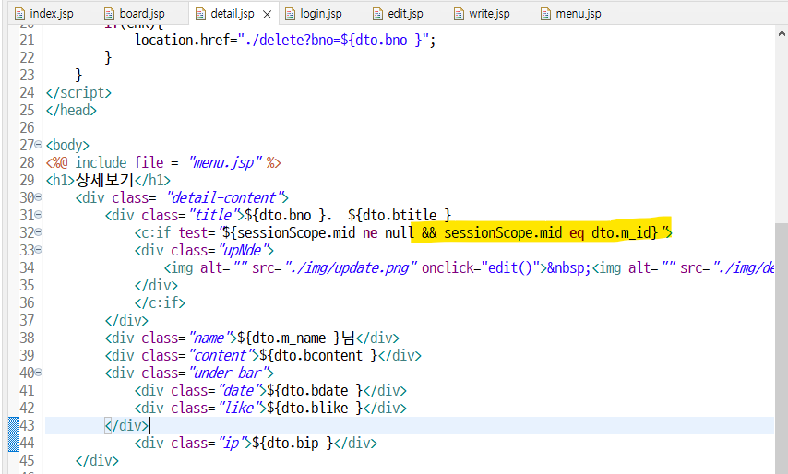
Task: Click the <body> opening tag
Action: 67,146
